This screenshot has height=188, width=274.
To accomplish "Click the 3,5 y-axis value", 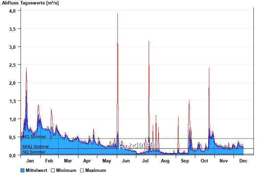I will 12,29.
